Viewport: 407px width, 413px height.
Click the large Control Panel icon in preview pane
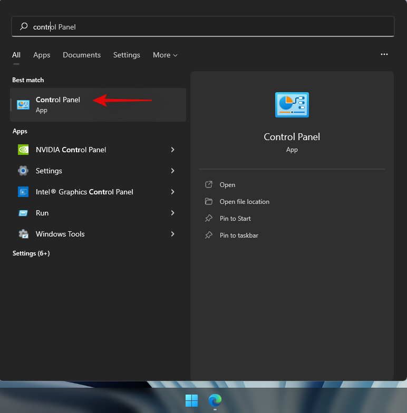(292, 104)
